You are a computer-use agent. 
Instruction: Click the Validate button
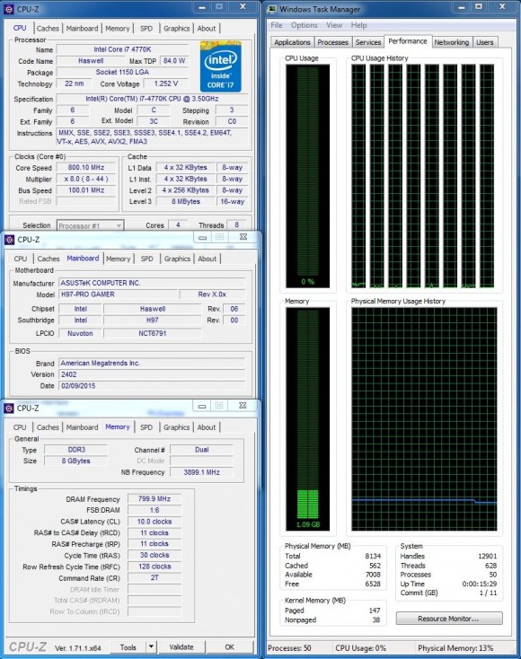(x=181, y=646)
